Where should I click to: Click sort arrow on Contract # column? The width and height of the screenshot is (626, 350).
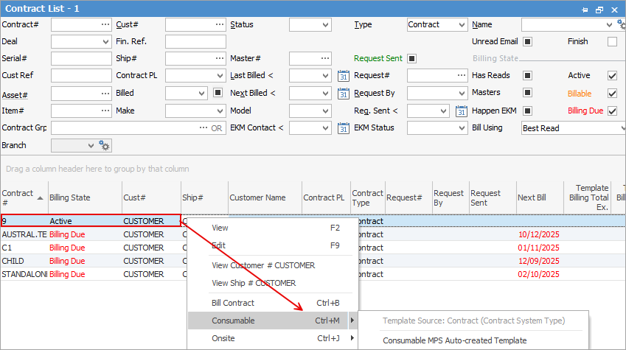click(40, 198)
